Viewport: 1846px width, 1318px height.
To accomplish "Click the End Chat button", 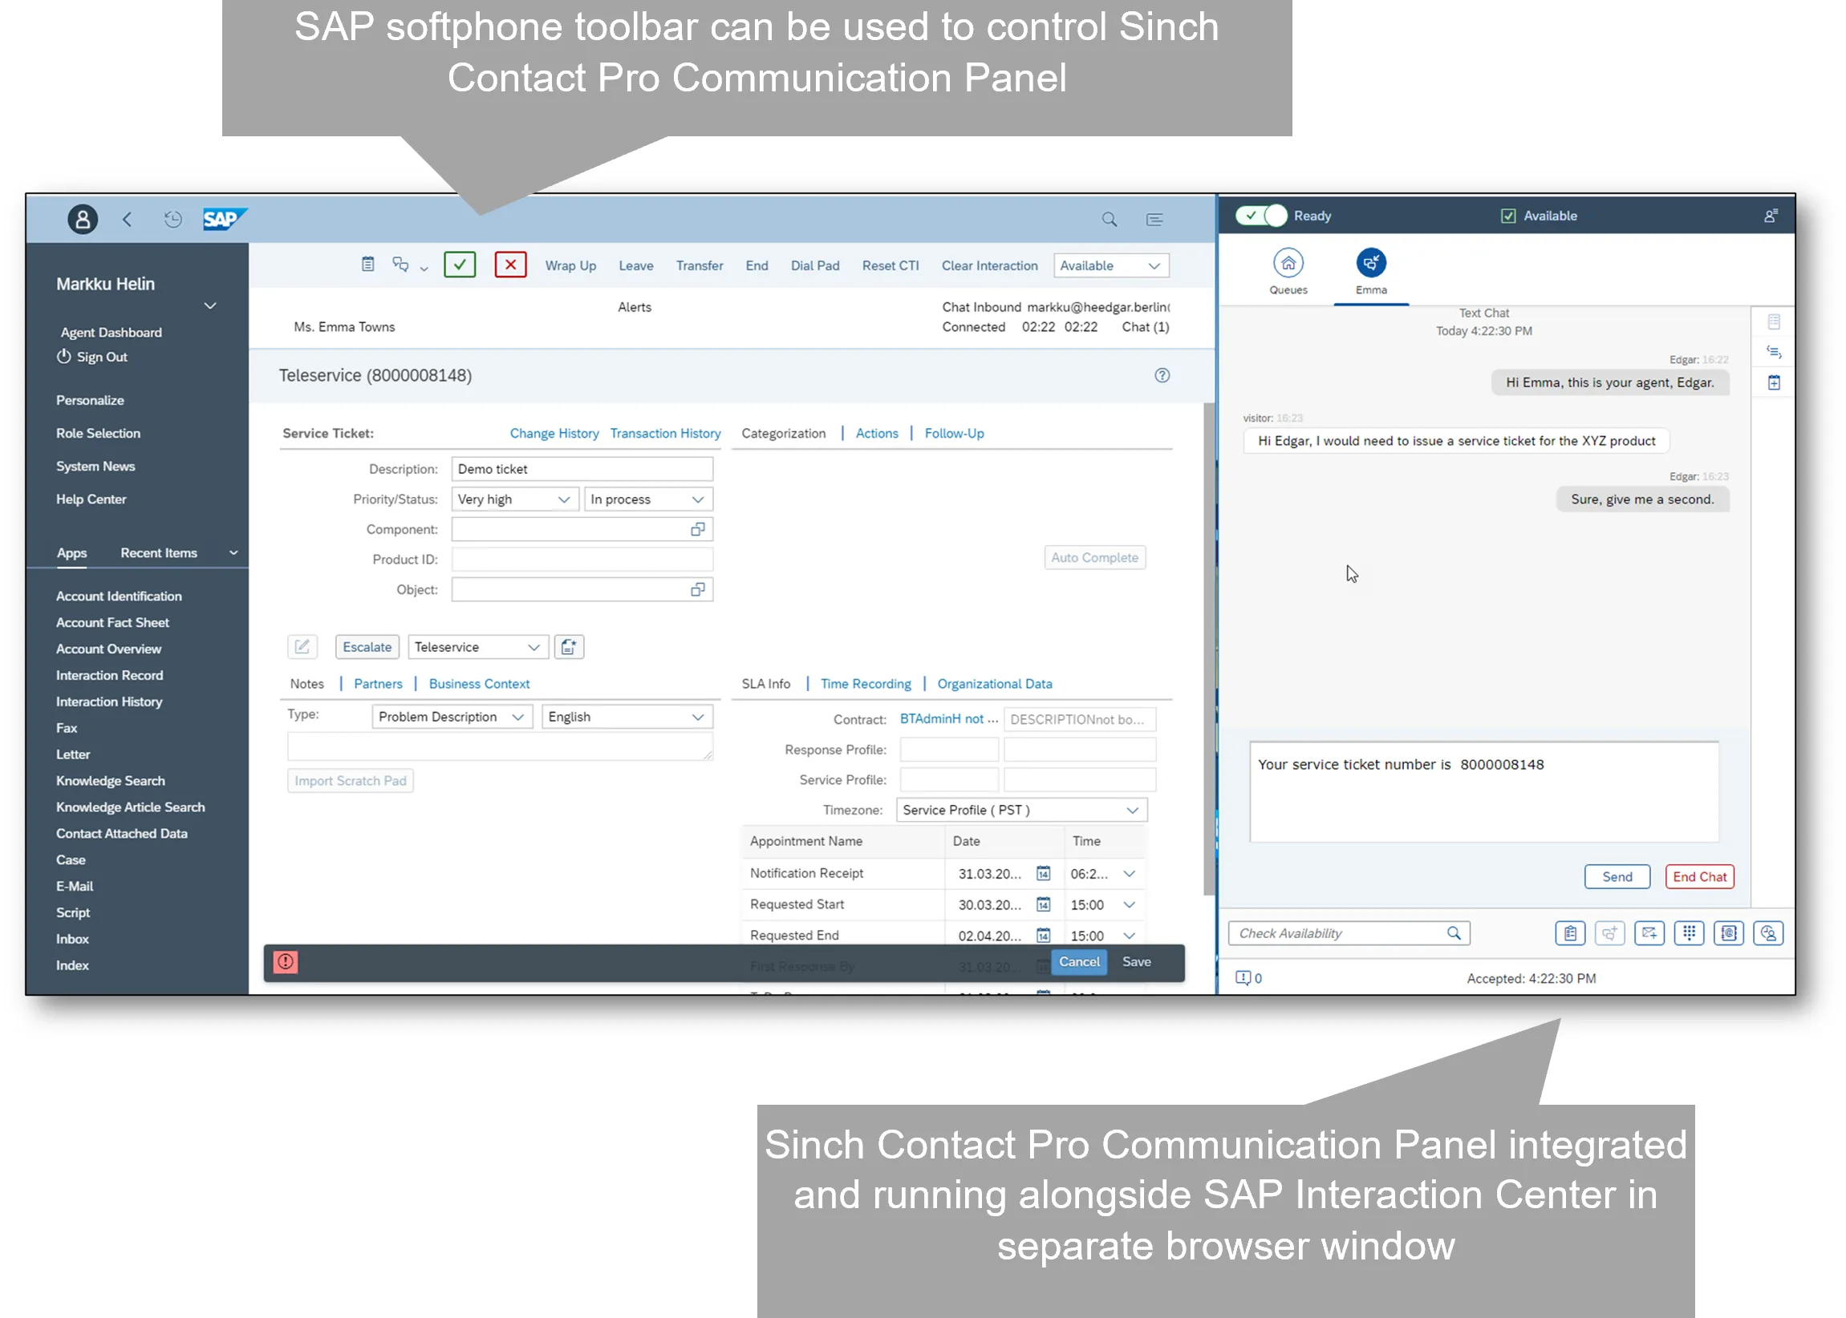I will click(1699, 876).
